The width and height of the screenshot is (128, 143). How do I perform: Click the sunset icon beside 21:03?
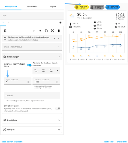[x=95, y=28]
